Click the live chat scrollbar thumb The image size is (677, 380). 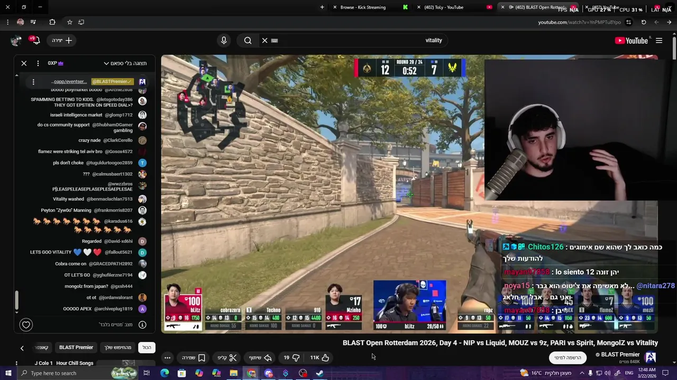16,300
